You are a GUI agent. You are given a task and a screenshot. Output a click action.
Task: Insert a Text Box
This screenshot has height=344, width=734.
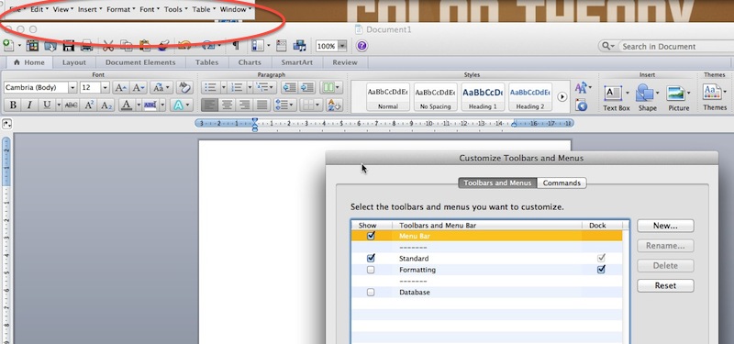(616, 98)
